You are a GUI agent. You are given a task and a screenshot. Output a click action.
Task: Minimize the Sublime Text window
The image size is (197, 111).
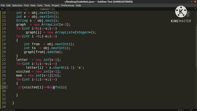click(x=188, y=2)
